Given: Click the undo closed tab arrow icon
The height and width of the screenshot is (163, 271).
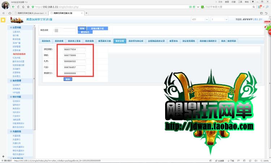Looking at the screenshot, I should (x=266, y=13).
